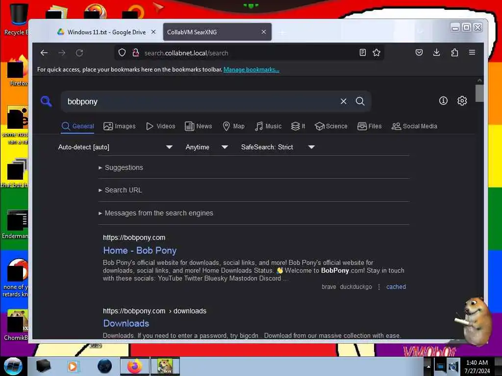502x376 pixels.
Task: Close the CollabVM SearXNG tab
Action: (264, 32)
